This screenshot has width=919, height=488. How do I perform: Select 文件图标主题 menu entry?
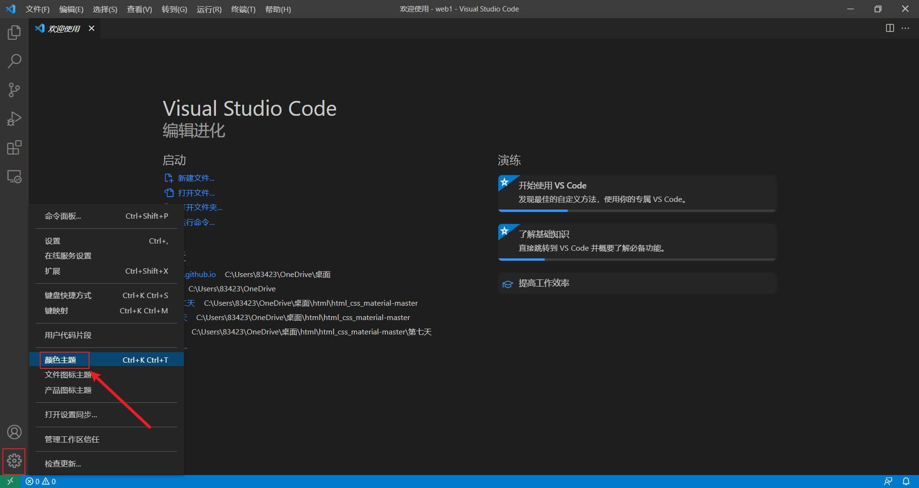106,375
